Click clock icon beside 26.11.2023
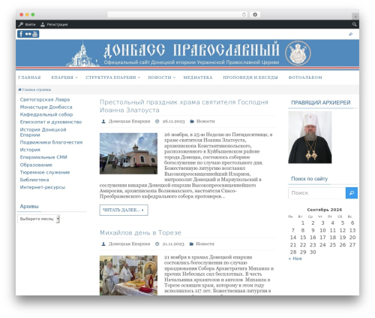This screenshot has height=318, width=375. coord(157,121)
